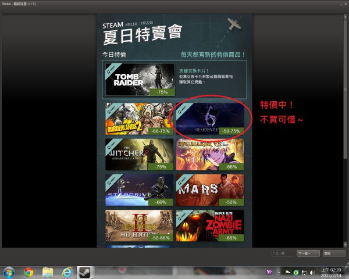Screen dimensions: 349x279
Task: Open the RPG Maker VX sale tile
Action: 210,155
